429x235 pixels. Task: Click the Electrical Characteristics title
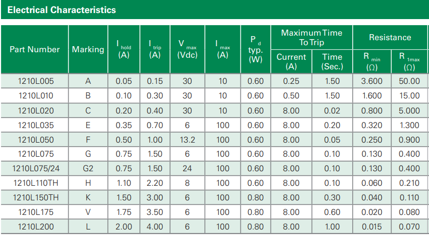(62, 10)
